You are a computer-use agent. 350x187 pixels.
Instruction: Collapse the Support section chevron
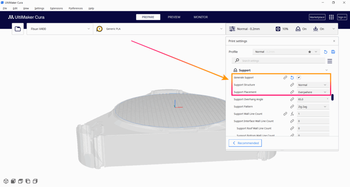click(326, 70)
